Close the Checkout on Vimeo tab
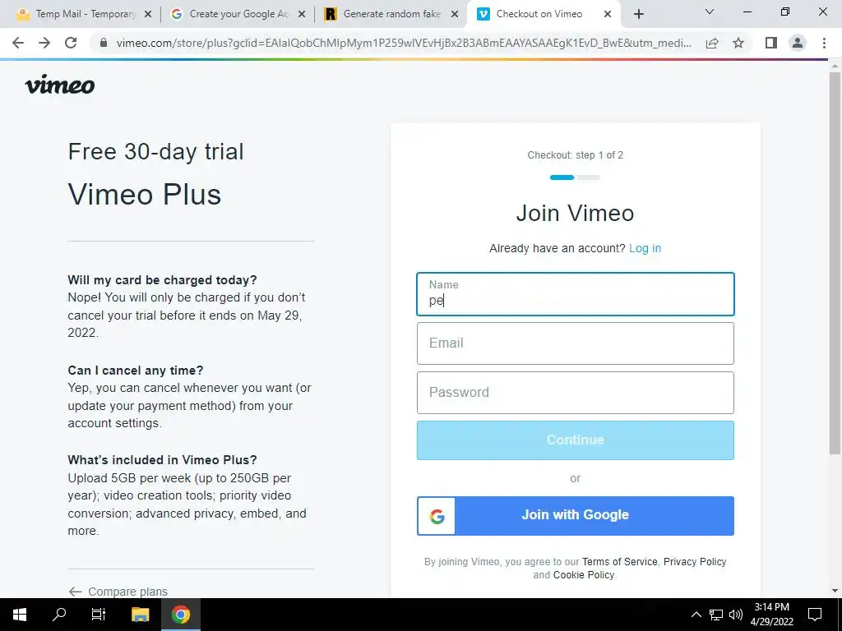The image size is (842, 631). pos(608,15)
